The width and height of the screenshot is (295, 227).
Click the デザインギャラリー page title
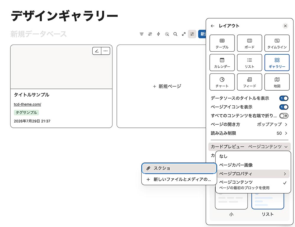click(x=64, y=16)
